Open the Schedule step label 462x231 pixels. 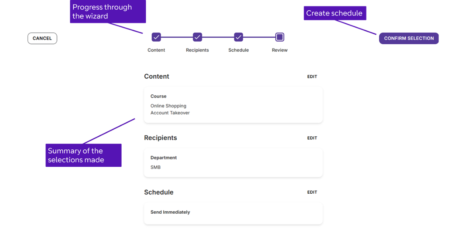(x=238, y=50)
